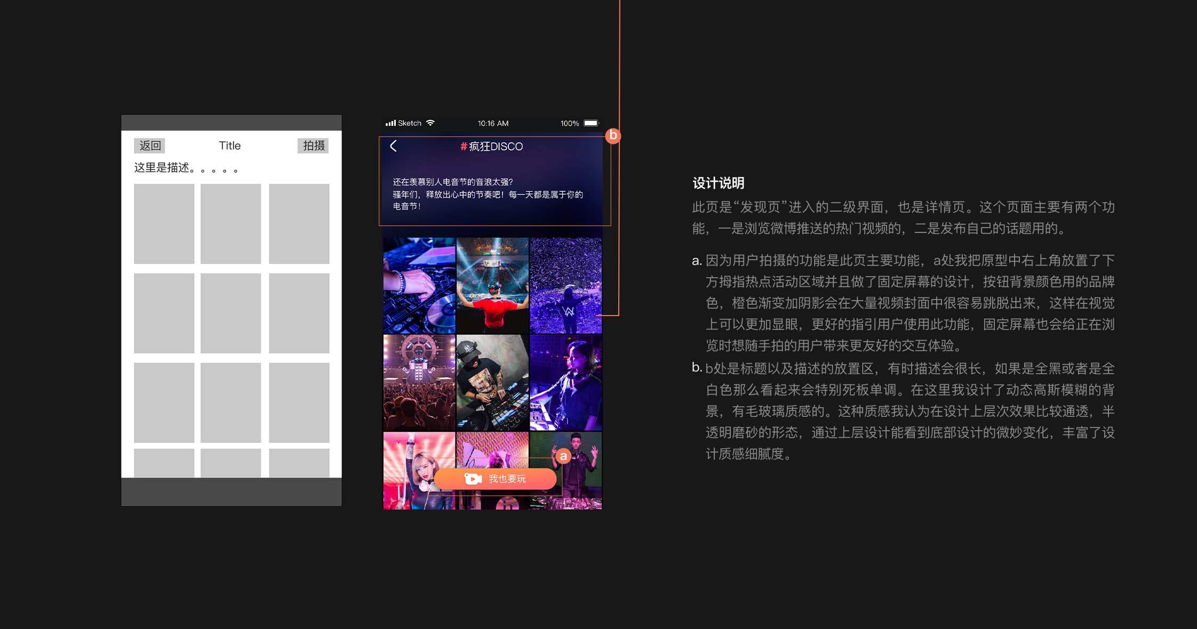Open the purple confetti crowd thumbnail

coord(565,285)
